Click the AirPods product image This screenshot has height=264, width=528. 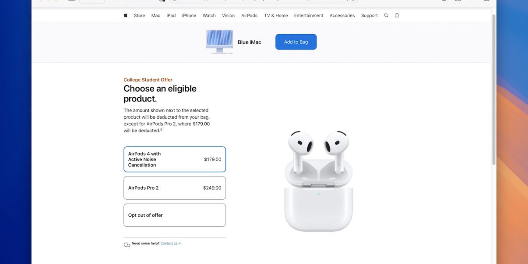tap(319, 180)
